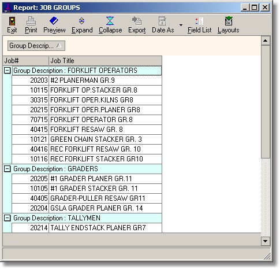Select job 20204 GSLA GRADER PLANER row
This screenshot has height=269, width=280.
[x=87, y=208]
